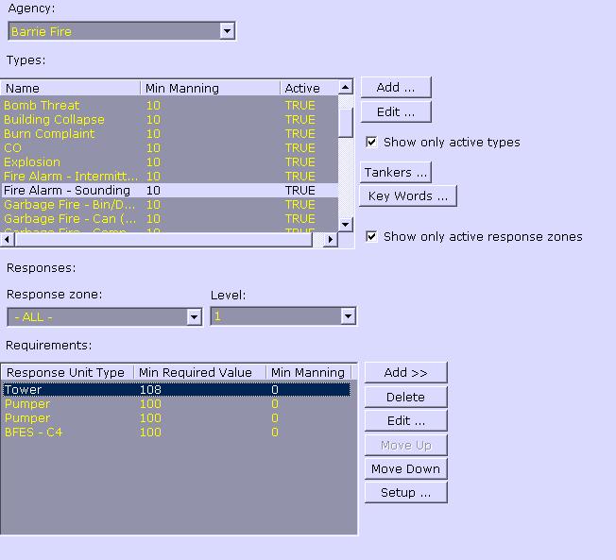Expand the Response zone dropdown
The height and width of the screenshot is (560, 616).
coord(194,317)
